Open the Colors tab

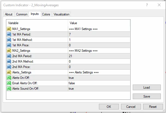click(46, 14)
